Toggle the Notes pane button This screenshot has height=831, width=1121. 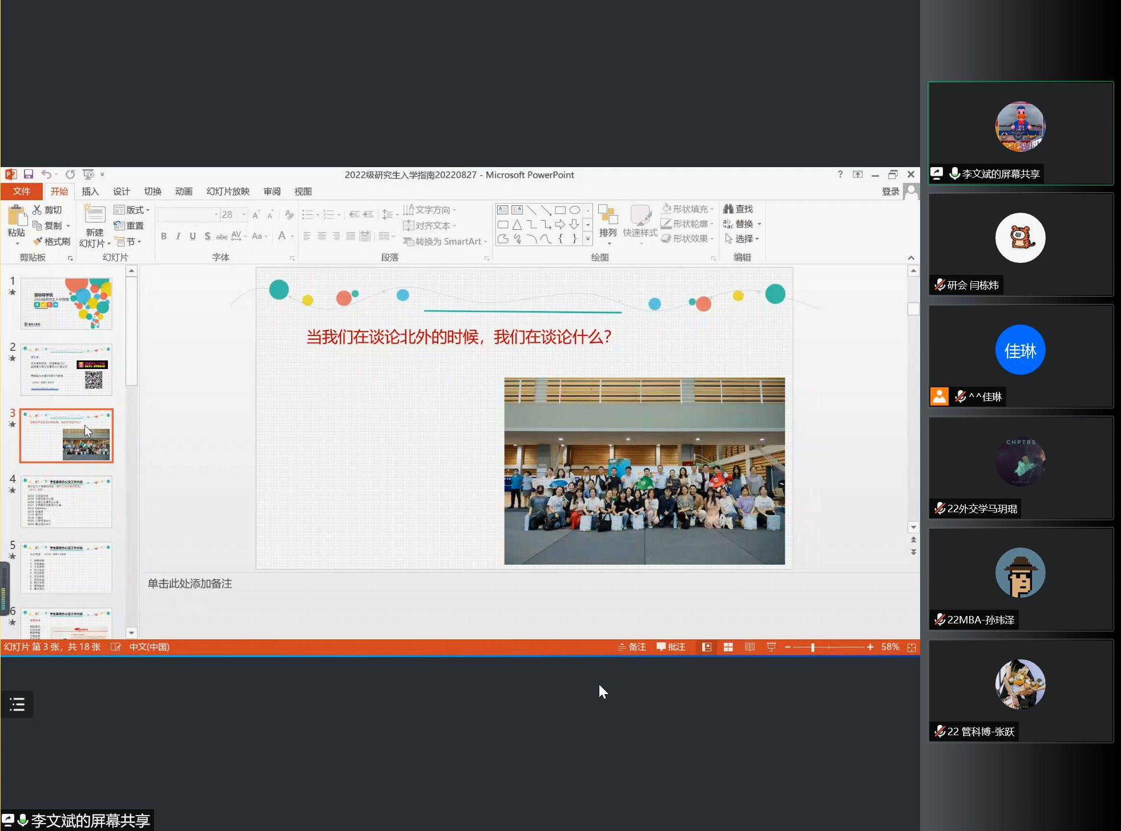[x=632, y=647]
